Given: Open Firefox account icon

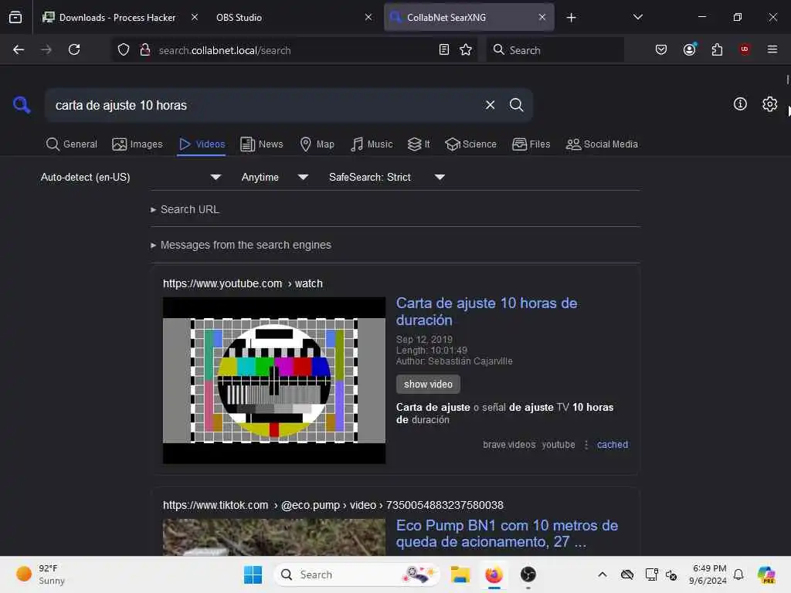Looking at the screenshot, I should click(x=690, y=49).
